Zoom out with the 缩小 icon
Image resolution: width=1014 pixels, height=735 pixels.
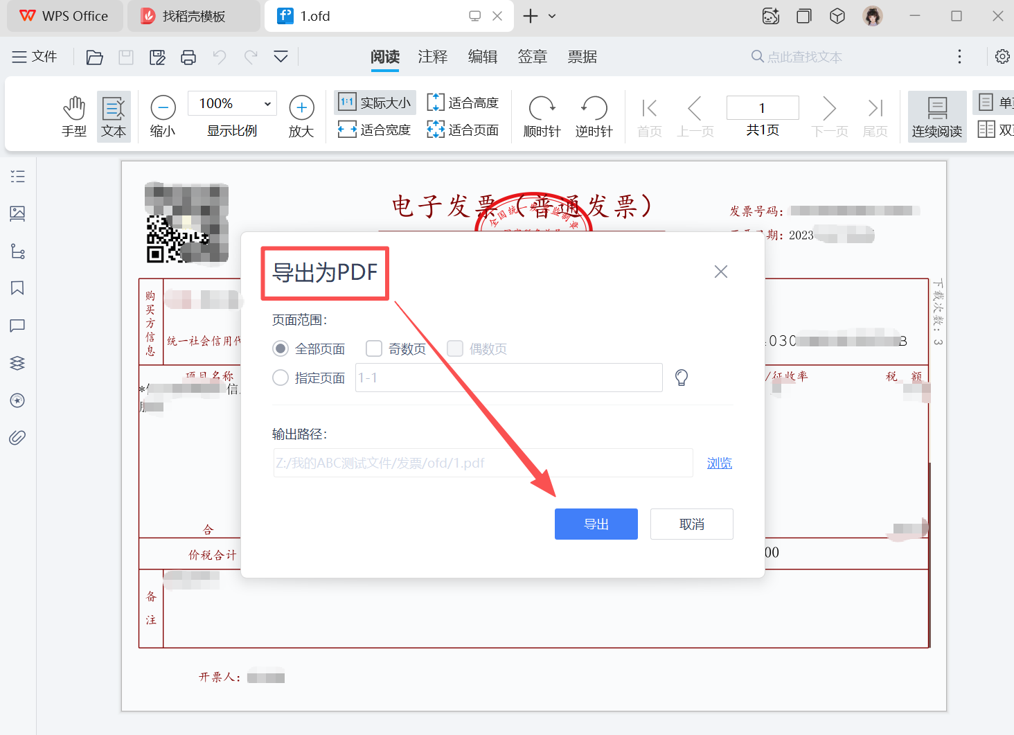pos(163,107)
